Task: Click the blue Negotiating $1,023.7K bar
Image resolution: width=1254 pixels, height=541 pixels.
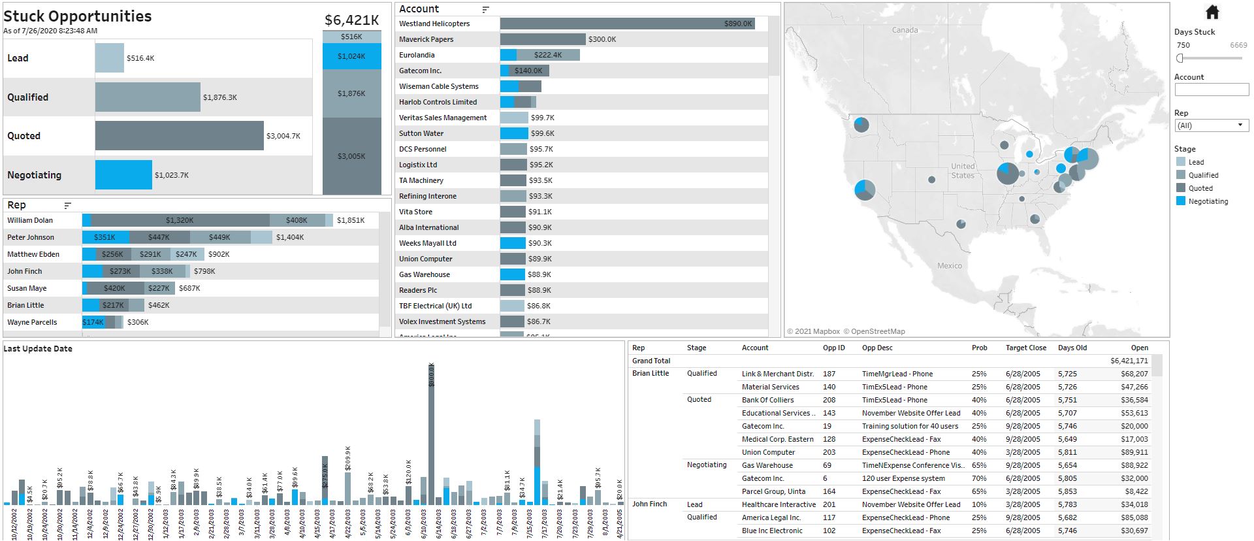Action: point(123,175)
